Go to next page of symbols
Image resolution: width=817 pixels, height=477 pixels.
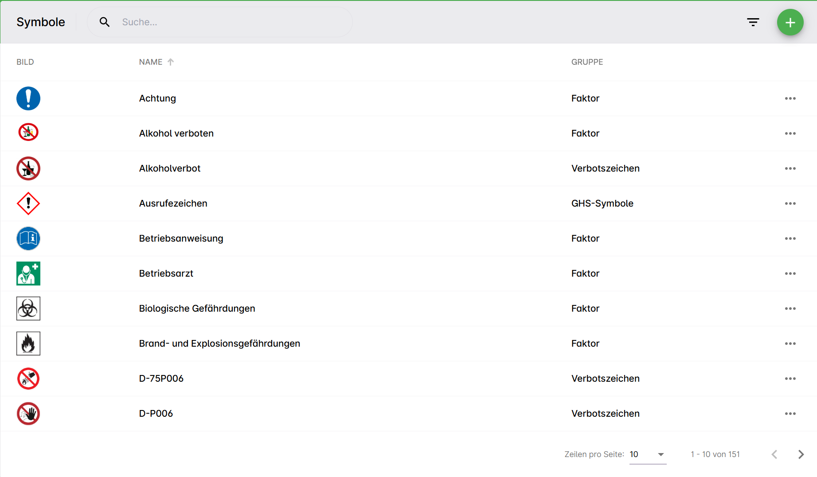[801, 454]
